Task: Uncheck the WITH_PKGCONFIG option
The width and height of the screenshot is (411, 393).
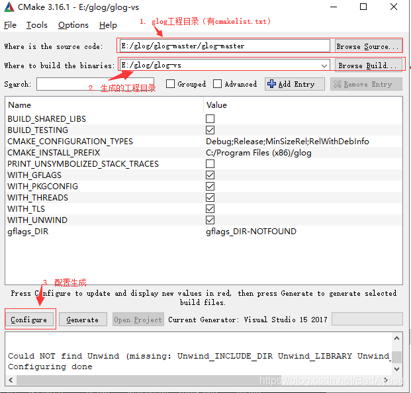Action: pos(210,187)
